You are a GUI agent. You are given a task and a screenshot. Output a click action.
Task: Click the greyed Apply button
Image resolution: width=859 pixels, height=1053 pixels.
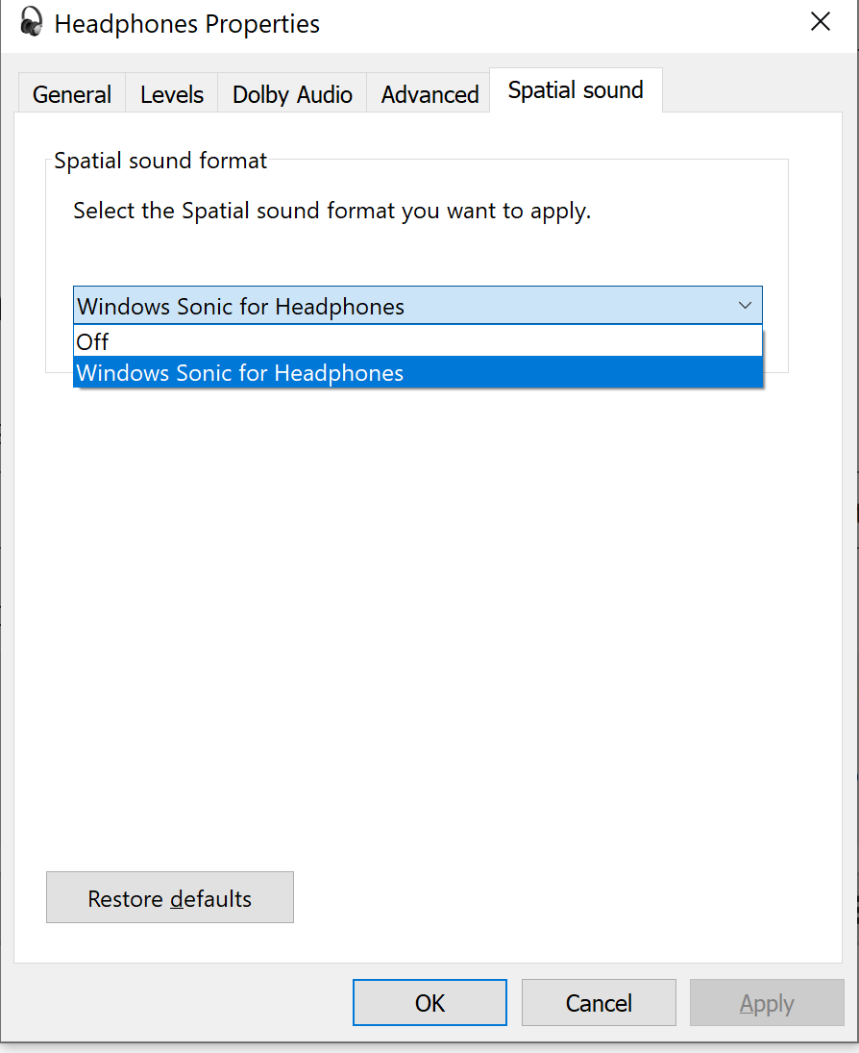[x=767, y=1003]
